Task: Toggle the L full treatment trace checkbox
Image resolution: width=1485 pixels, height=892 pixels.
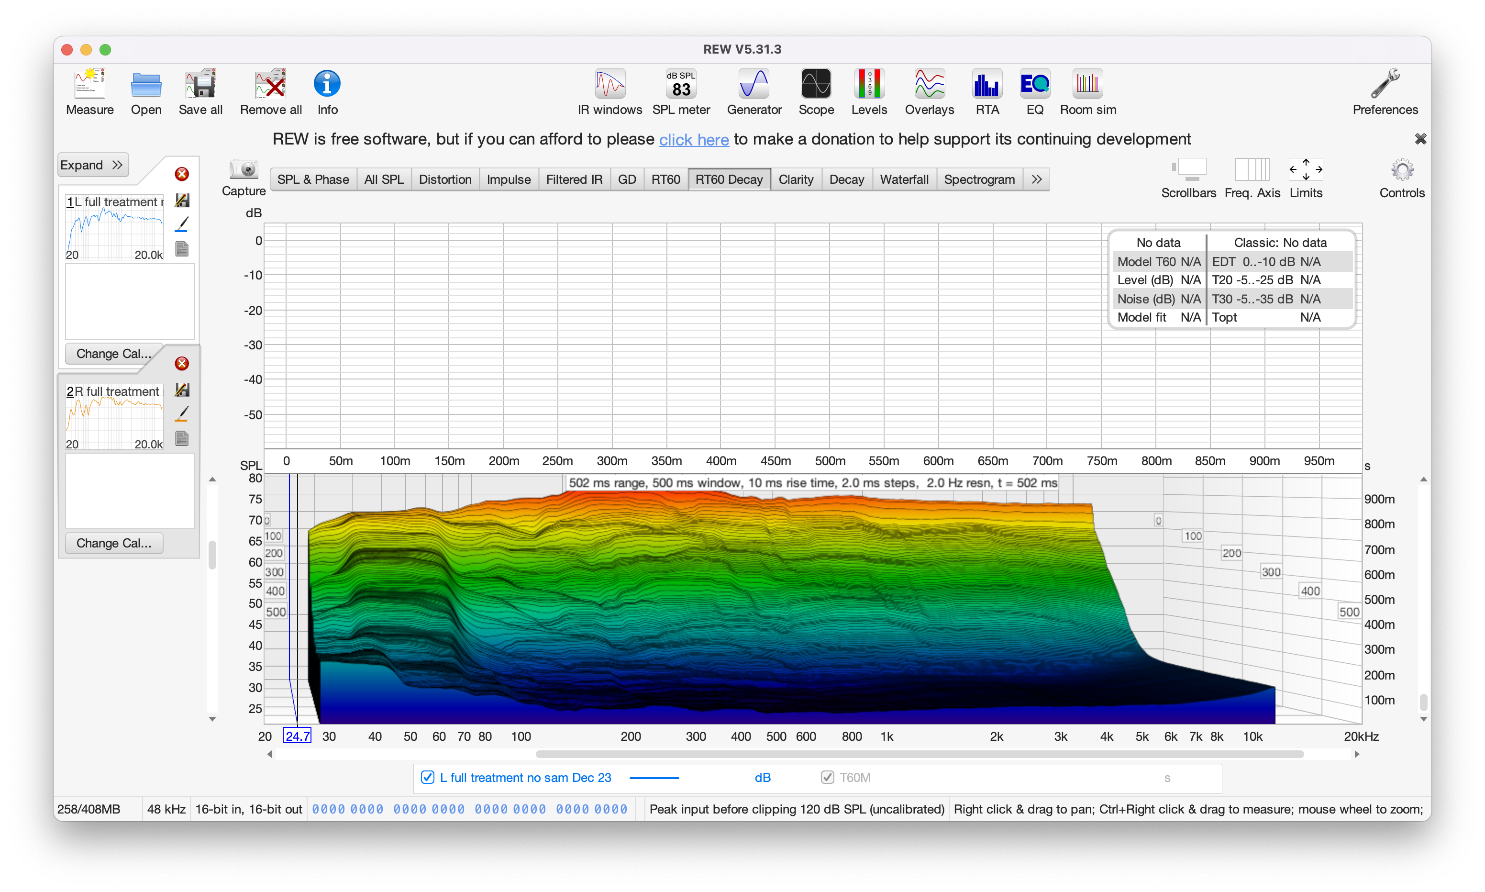Action: 428,777
